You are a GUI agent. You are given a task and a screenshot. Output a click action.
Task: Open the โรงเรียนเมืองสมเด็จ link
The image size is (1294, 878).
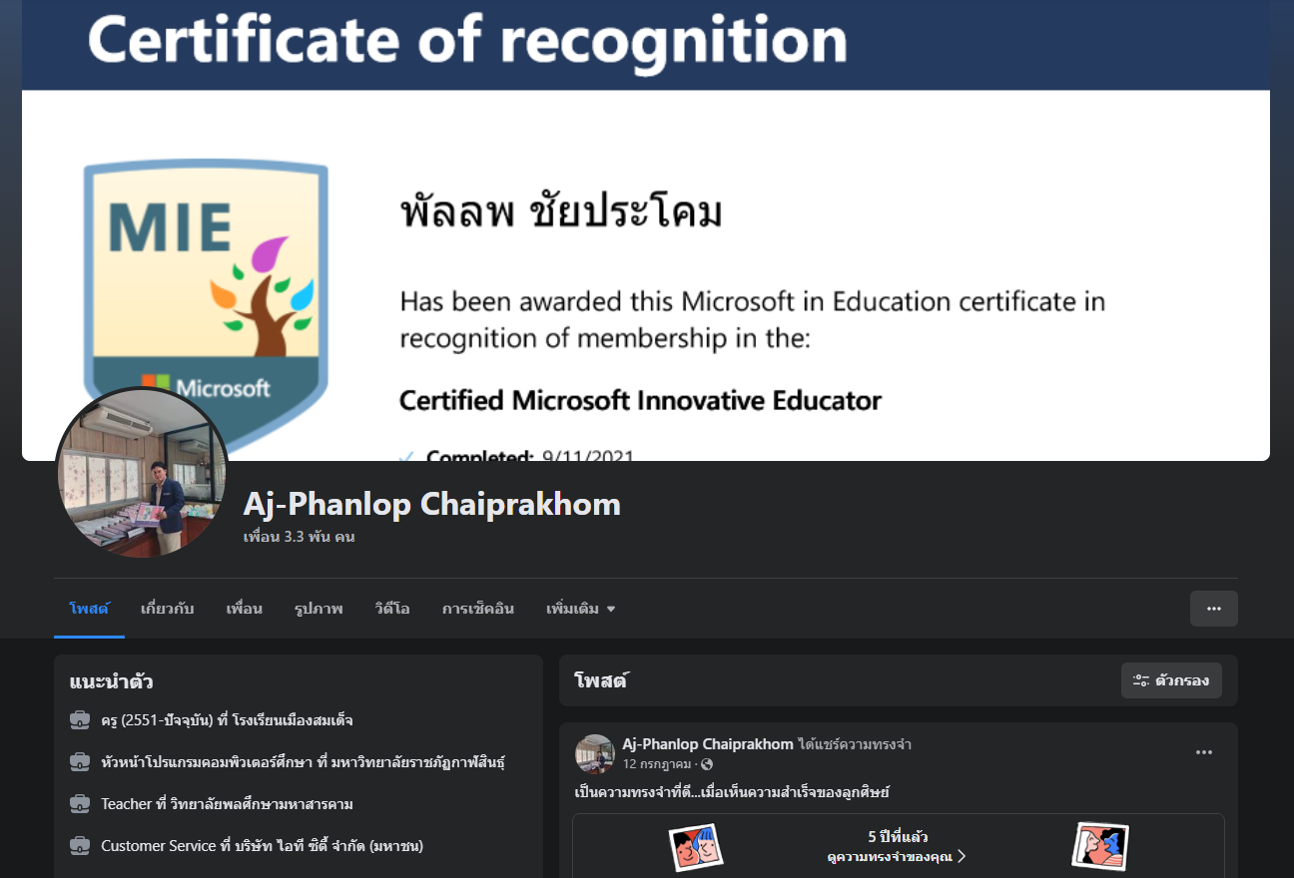[x=292, y=720]
